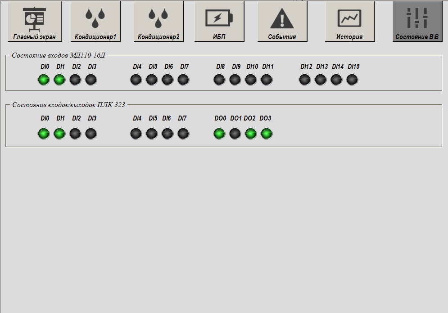Open the ИБП battery screen
Screen dimensions: 448x313
pyautogui.click(x=219, y=22)
